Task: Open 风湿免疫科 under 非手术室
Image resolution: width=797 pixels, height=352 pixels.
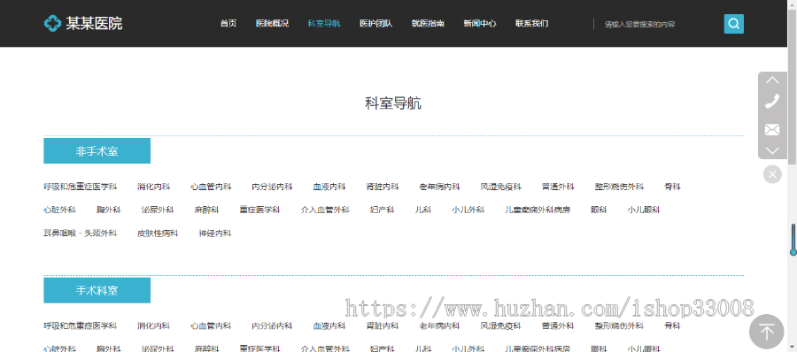Action: pyautogui.click(x=500, y=187)
